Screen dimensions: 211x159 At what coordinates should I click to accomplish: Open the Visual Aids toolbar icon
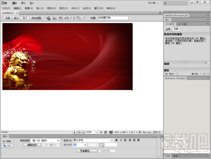[78, 18]
